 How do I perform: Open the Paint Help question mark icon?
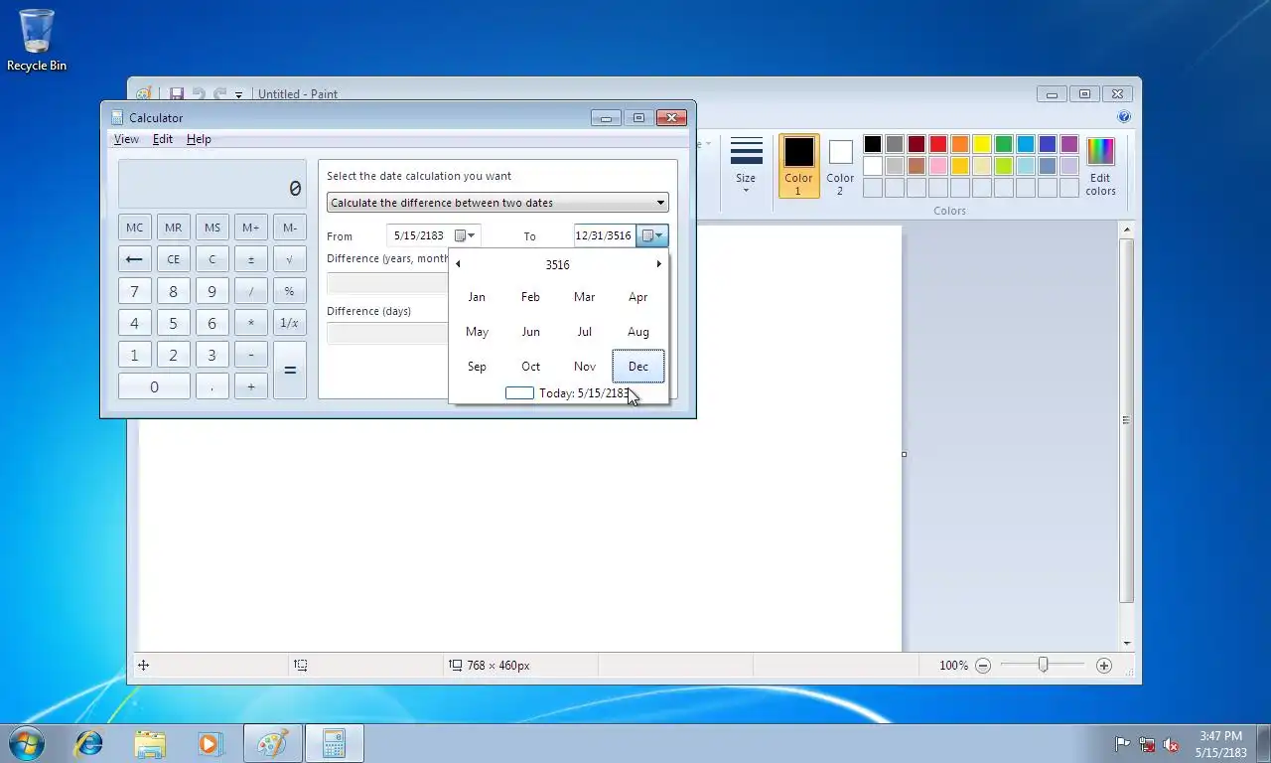point(1124,116)
